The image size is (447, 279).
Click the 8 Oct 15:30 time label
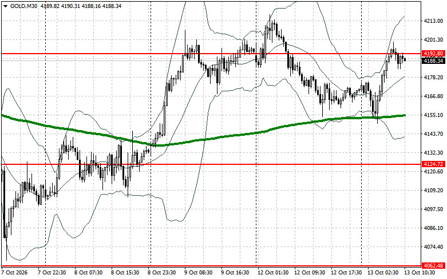(125, 273)
